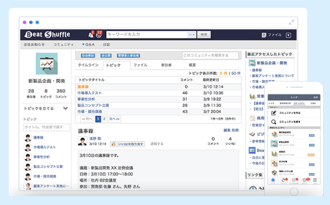Open the header menu dropdown arrow
Viewport: 330px width, 205px height.
[288, 35]
